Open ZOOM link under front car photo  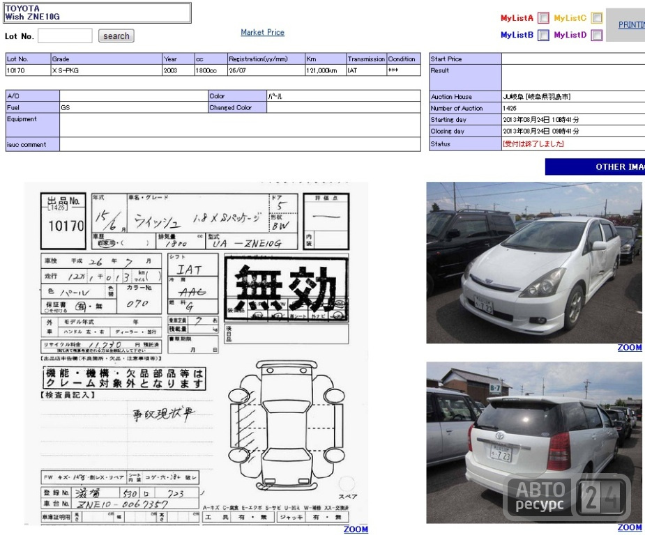point(630,347)
